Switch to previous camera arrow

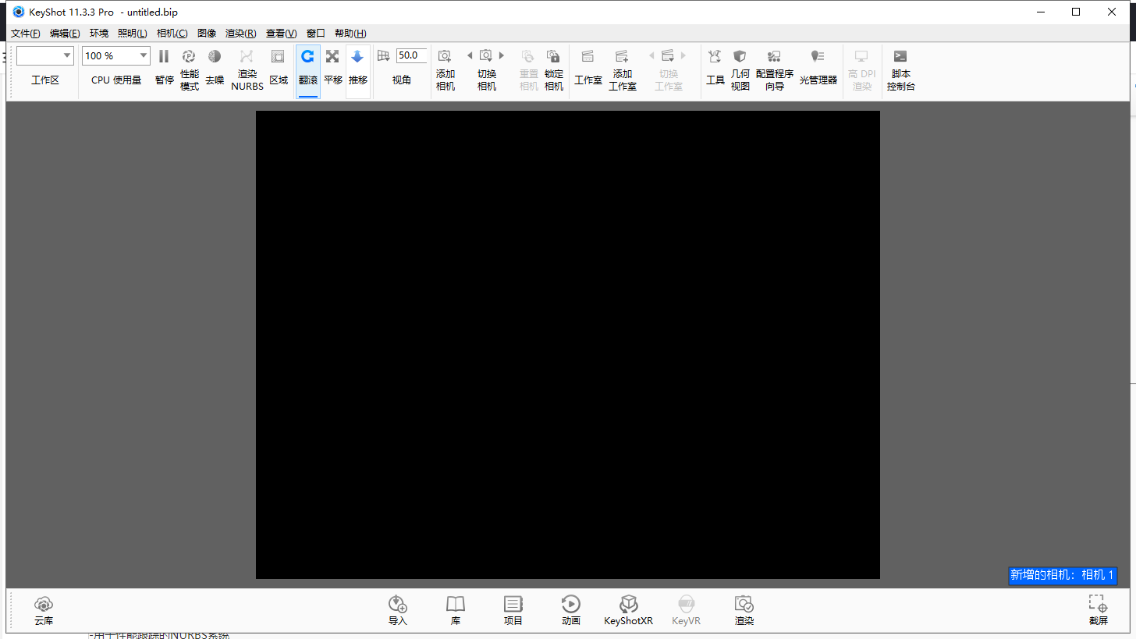tap(470, 55)
